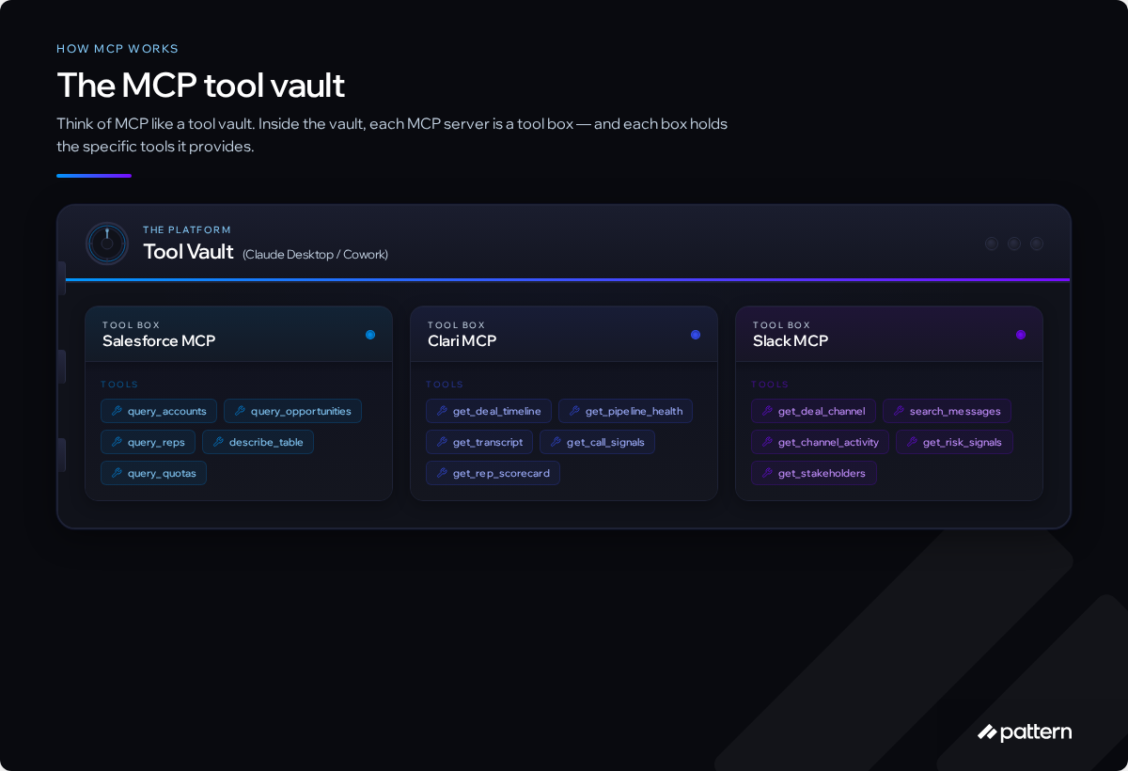Click TOOLS label in Slack MCP box
The image size is (1128, 771).
[x=770, y=384]
